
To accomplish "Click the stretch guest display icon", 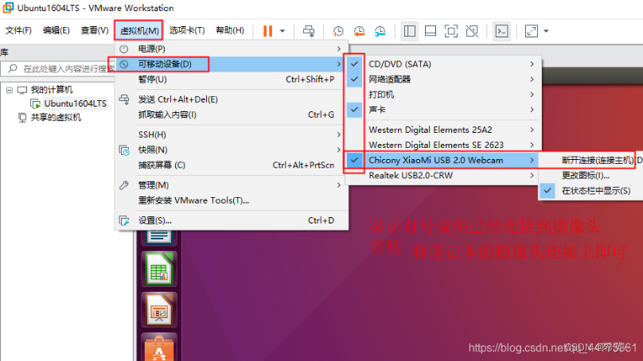I will point(532,31).
